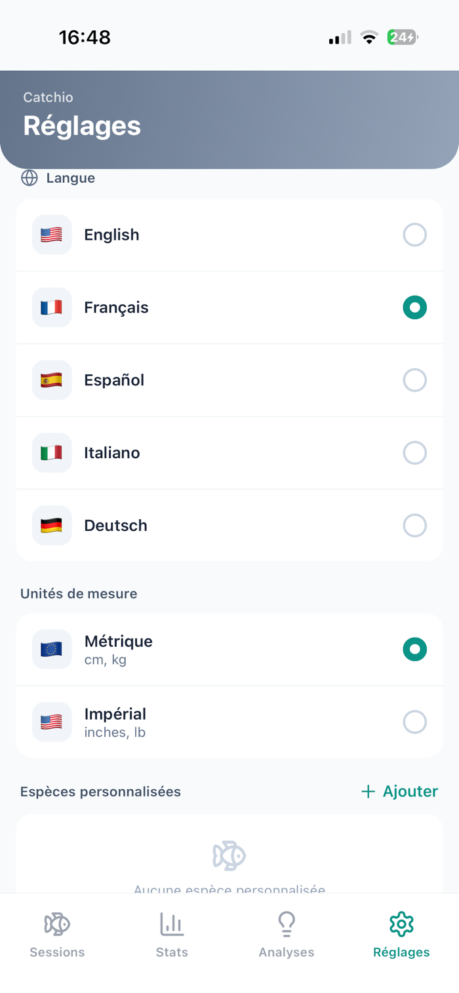The image size is (459, 993).
Task: Select the English language radio button
Action: click(x=414, y=235)
